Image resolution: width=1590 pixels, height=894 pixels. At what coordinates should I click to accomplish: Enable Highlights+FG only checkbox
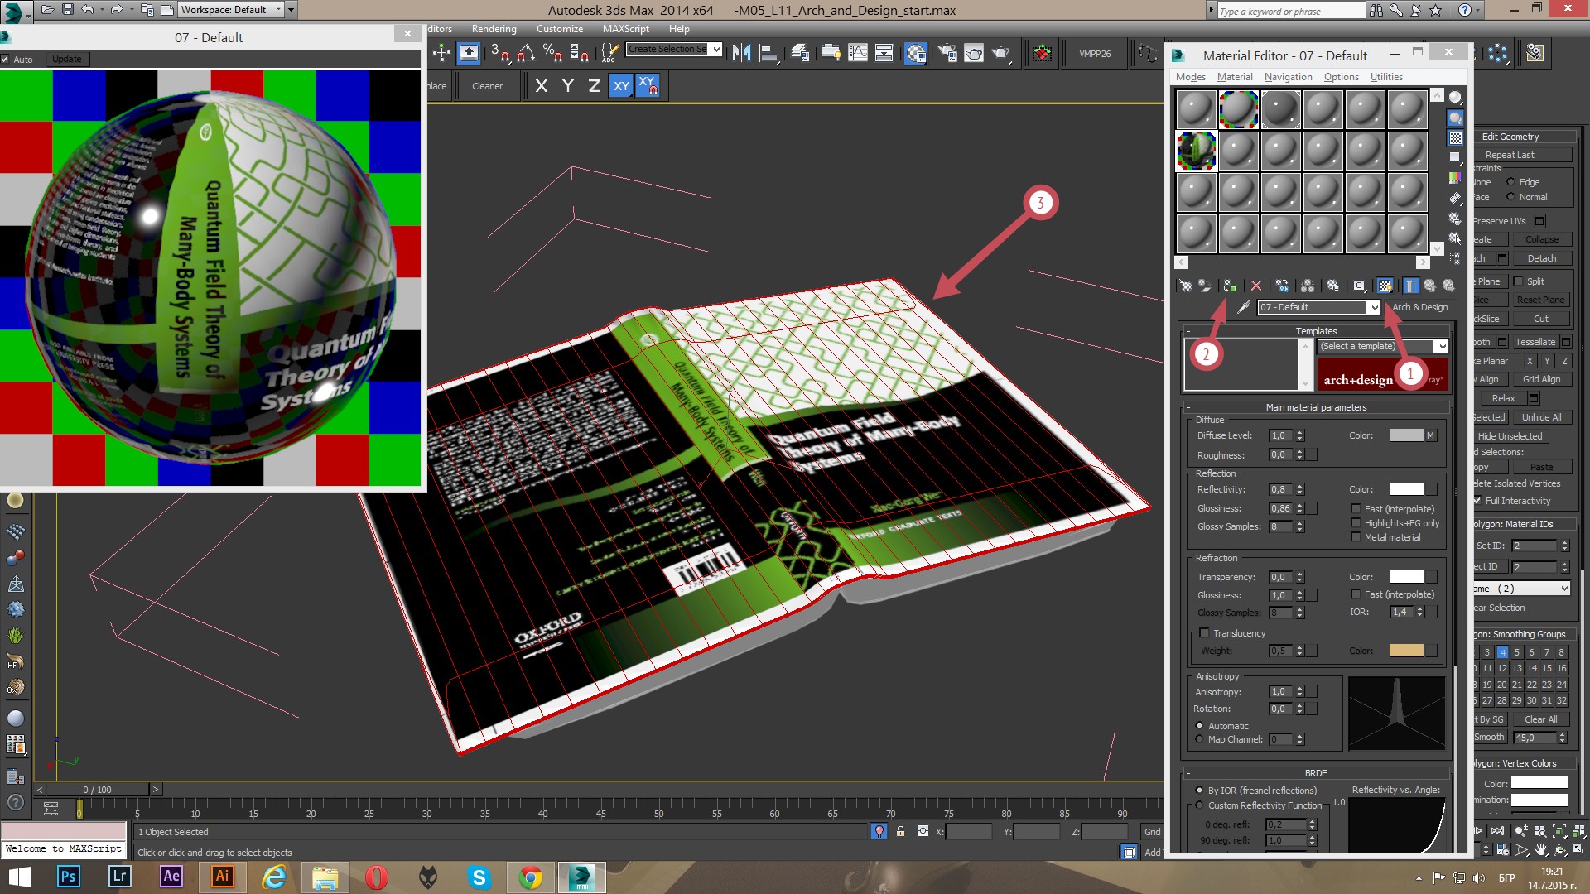pyautogui.click(x=1356, y=523)
